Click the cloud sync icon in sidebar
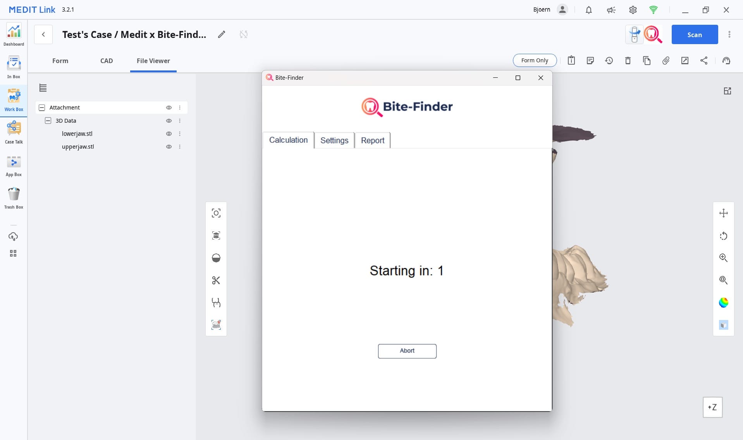This screenshot has height=440, width=743. tap(13, 236)
